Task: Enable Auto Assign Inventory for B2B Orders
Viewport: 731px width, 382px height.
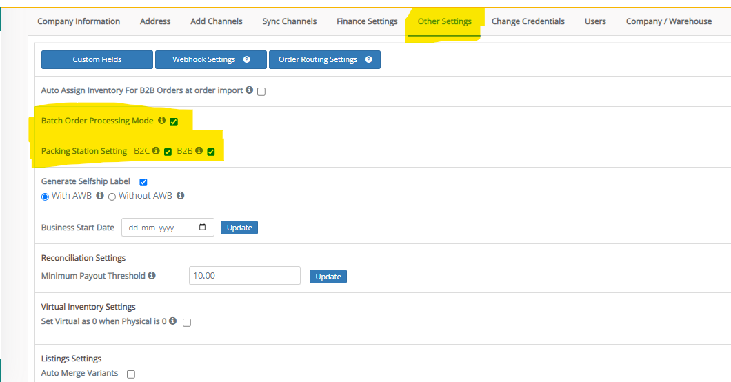Action: (261, 92)
